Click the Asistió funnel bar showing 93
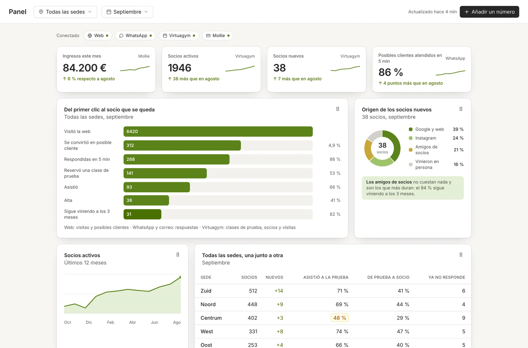Screen dimensions: 528x348 click(157, 187)
